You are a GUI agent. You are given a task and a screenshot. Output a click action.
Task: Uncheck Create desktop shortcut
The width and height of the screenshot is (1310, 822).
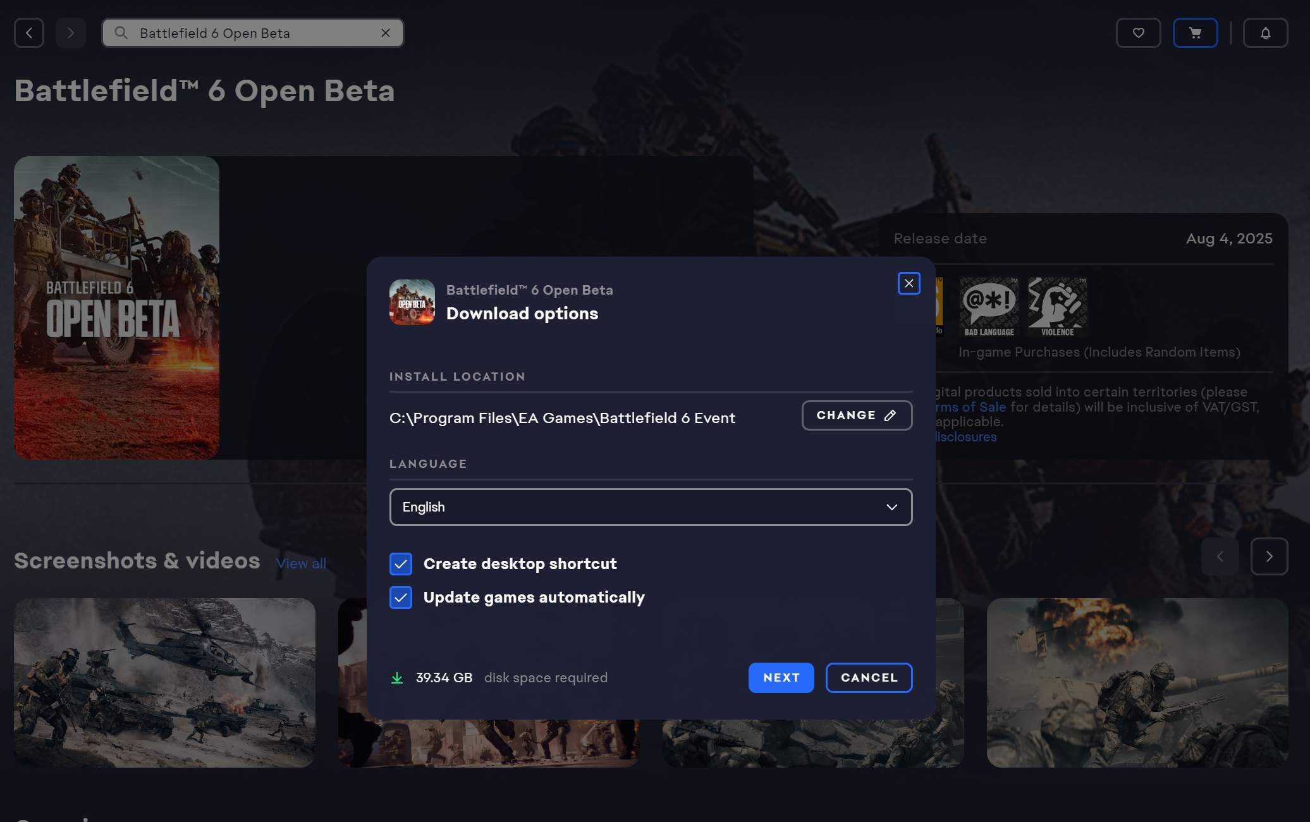[401, 564]
